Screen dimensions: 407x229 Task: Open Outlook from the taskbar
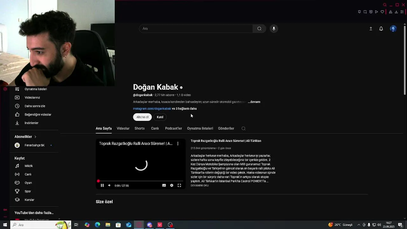(x=129, y=225)
